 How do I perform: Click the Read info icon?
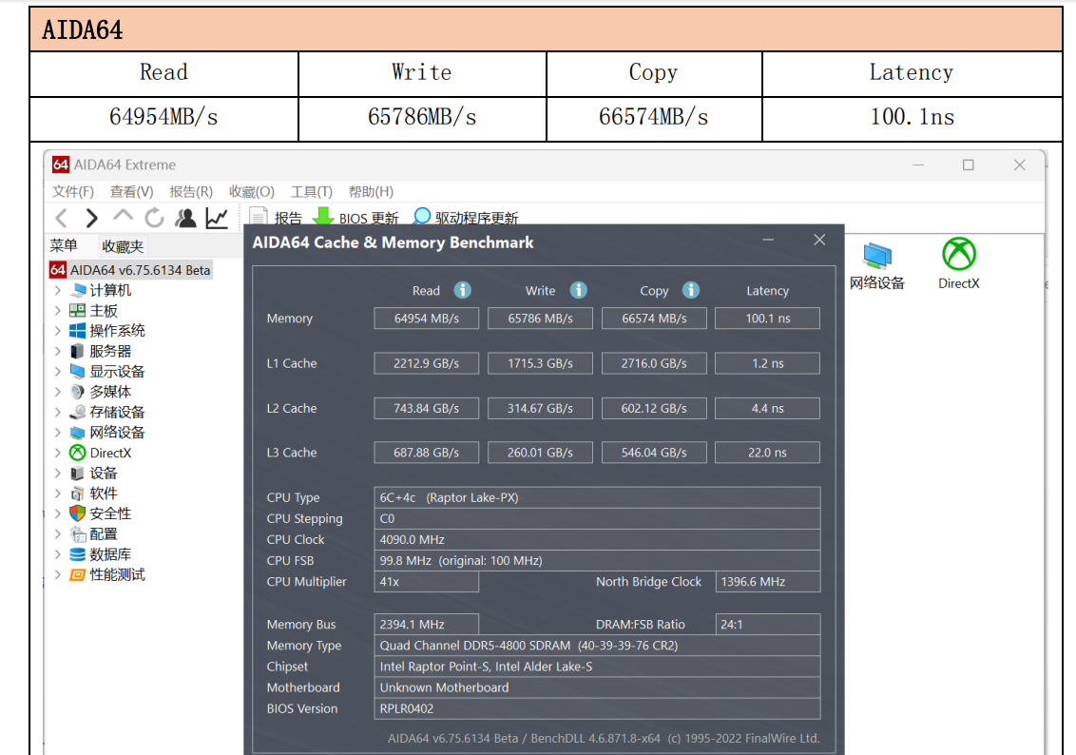[x=463, y=290]
